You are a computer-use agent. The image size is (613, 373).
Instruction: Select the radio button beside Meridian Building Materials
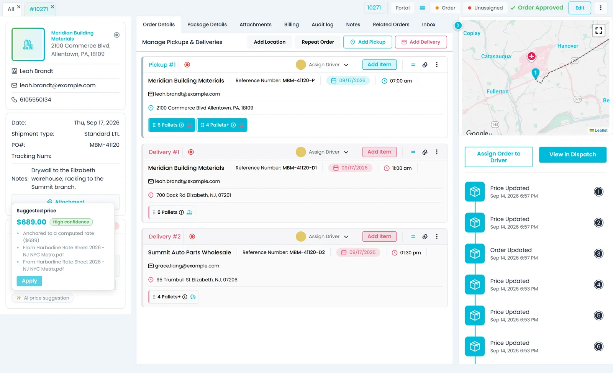pos(117,35)
